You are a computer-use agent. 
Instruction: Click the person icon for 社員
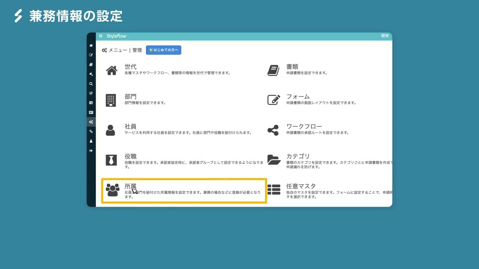point(110,130)
